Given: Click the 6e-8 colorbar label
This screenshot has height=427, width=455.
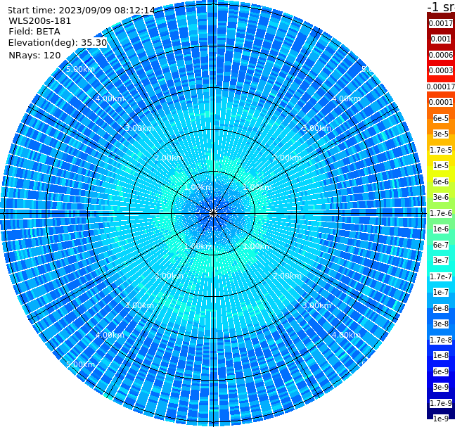Looking at the screenshot, I should tap(441, 308).
